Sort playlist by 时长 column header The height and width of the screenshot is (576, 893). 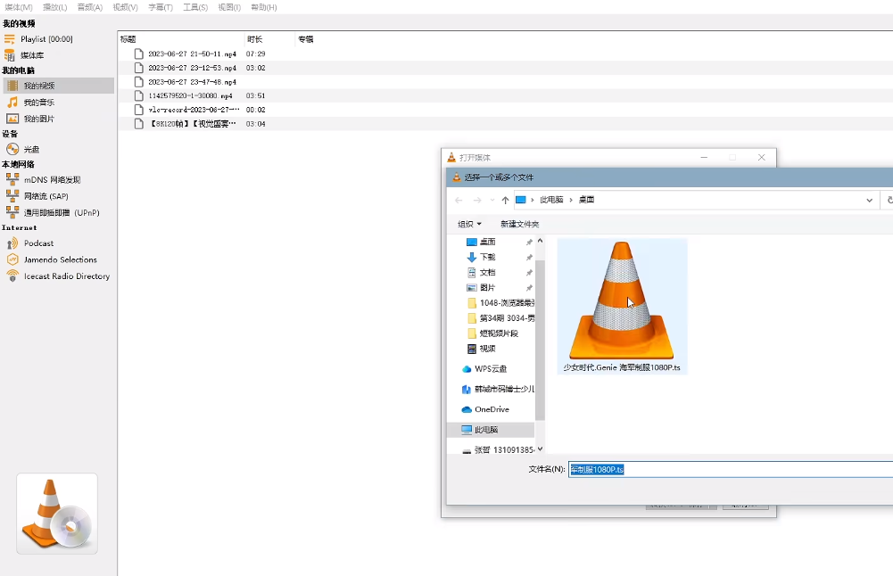(254, 39)
